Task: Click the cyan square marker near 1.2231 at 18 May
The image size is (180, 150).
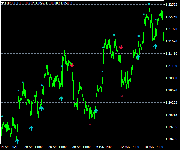Action: [144, 14]
